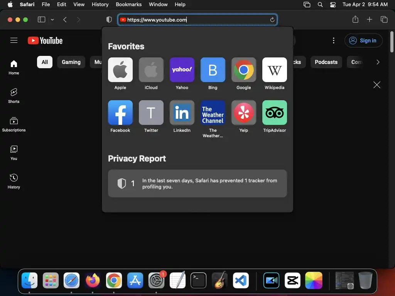The width and height of the screenshot is (395, 296).
Task: Click the Stage Manager menu bar icon
Action: tap(307, 5)
